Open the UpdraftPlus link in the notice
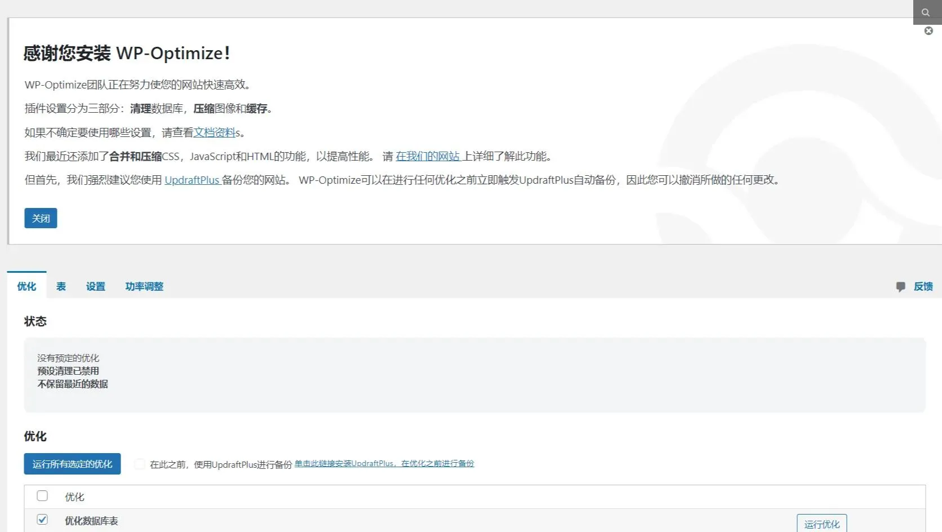The width and height of the screenshot is (942, 532). pos(193,180)
